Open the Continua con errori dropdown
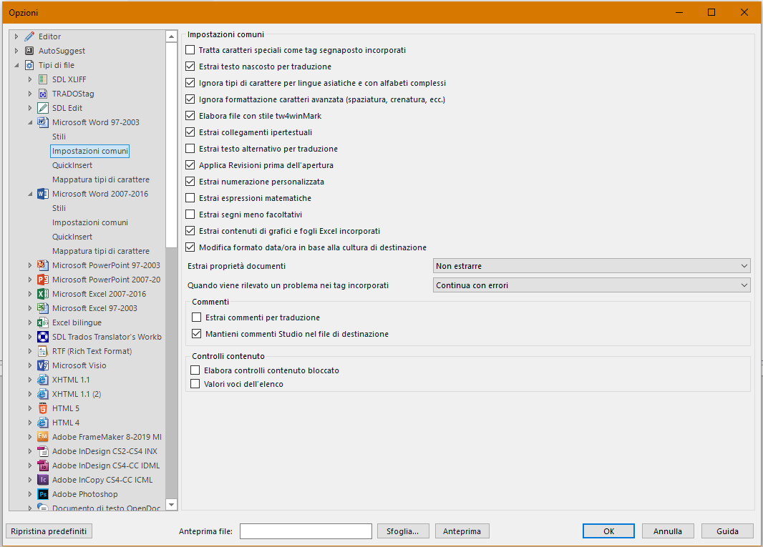 pos(592,285)
